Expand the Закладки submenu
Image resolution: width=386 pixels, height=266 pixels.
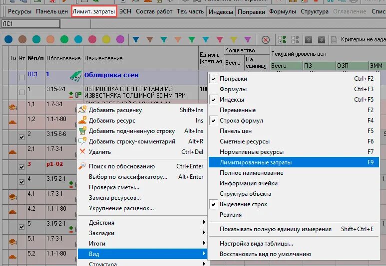pyautogui.click(x=142, y=233)
